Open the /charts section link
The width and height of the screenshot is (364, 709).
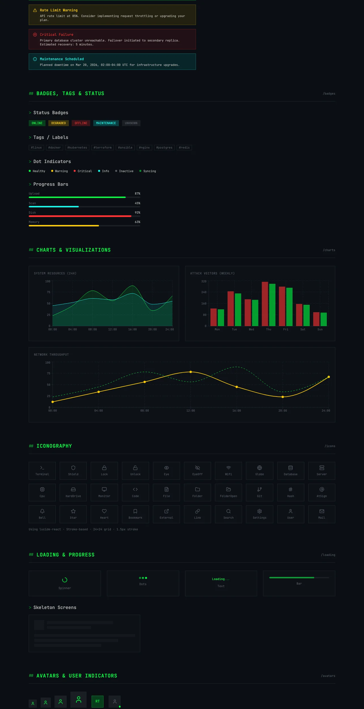click(329, 250)
